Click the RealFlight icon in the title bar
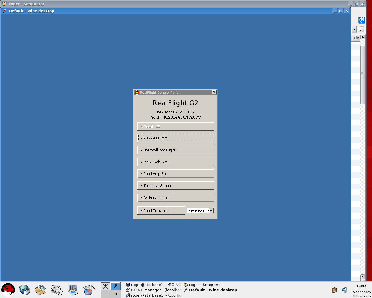The height and width of the screenshot is (298, 372). pyautogui.click(x=137, y=92)
